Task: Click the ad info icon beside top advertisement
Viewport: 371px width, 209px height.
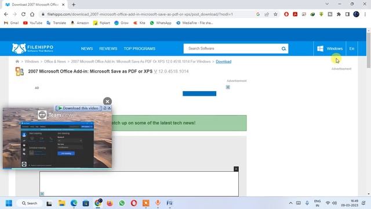Action: 228,87
